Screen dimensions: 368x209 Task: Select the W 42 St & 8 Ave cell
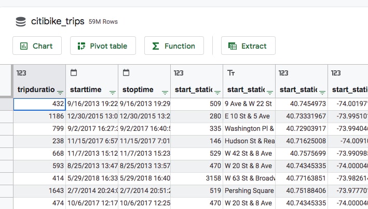pos(249,154)
